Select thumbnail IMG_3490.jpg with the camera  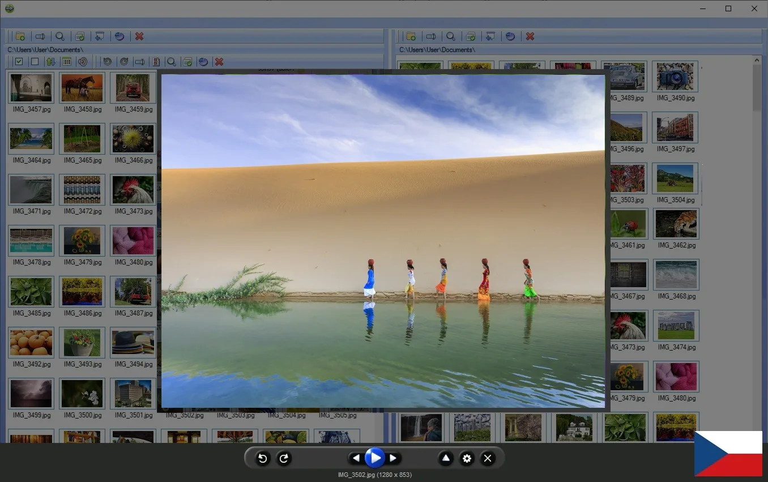click(x=675, y=78)
